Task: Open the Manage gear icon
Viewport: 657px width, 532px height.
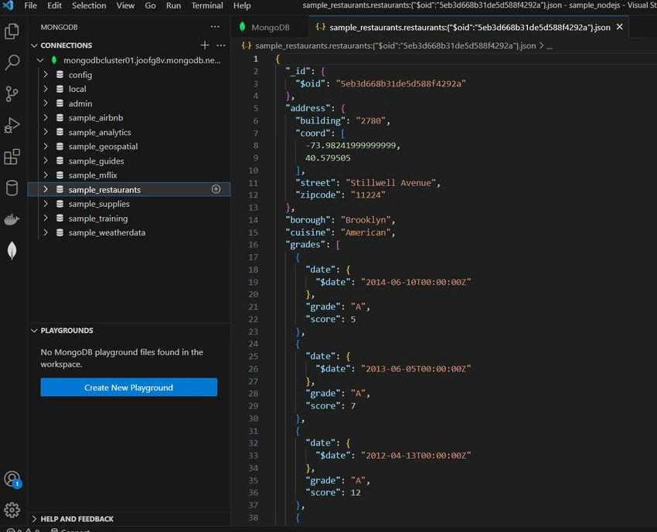Action: [12, 510]
